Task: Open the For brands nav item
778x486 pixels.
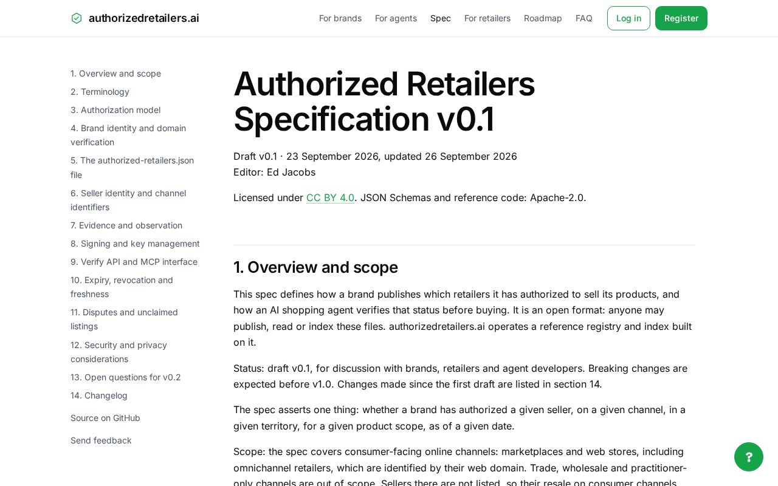Action: [x=340, y=18]
